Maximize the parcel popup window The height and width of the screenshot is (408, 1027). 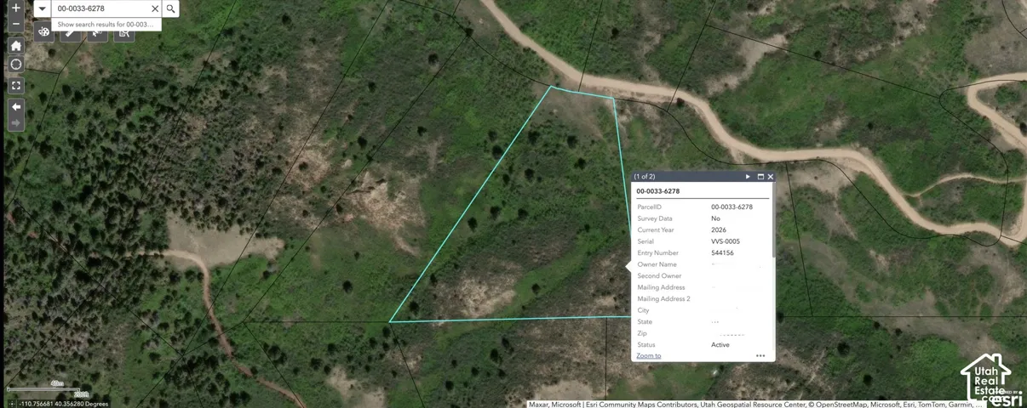tap(760, 177)
